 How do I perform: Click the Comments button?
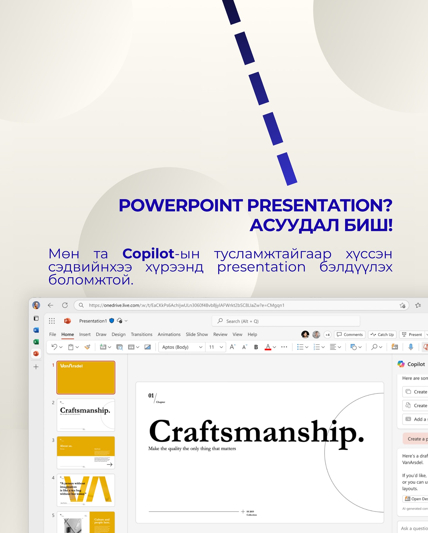350,334
